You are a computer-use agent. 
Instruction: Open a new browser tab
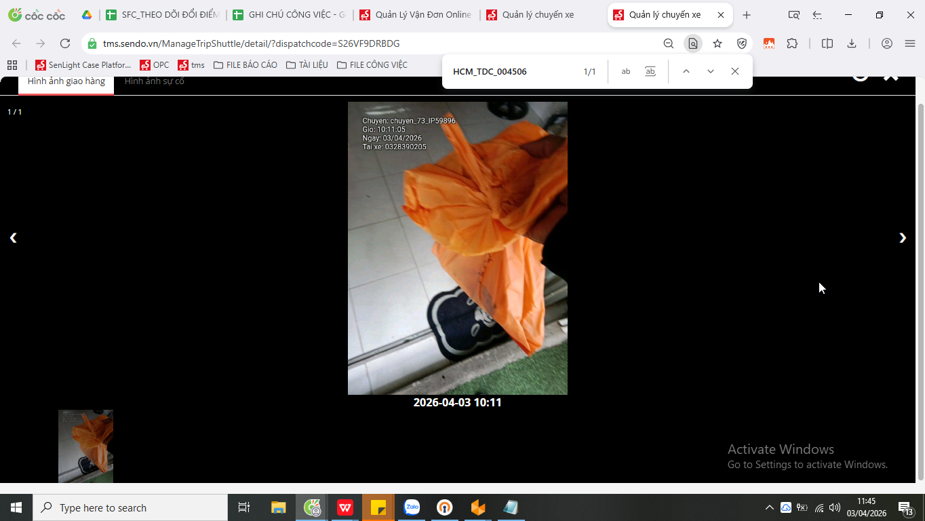point(747,15)
